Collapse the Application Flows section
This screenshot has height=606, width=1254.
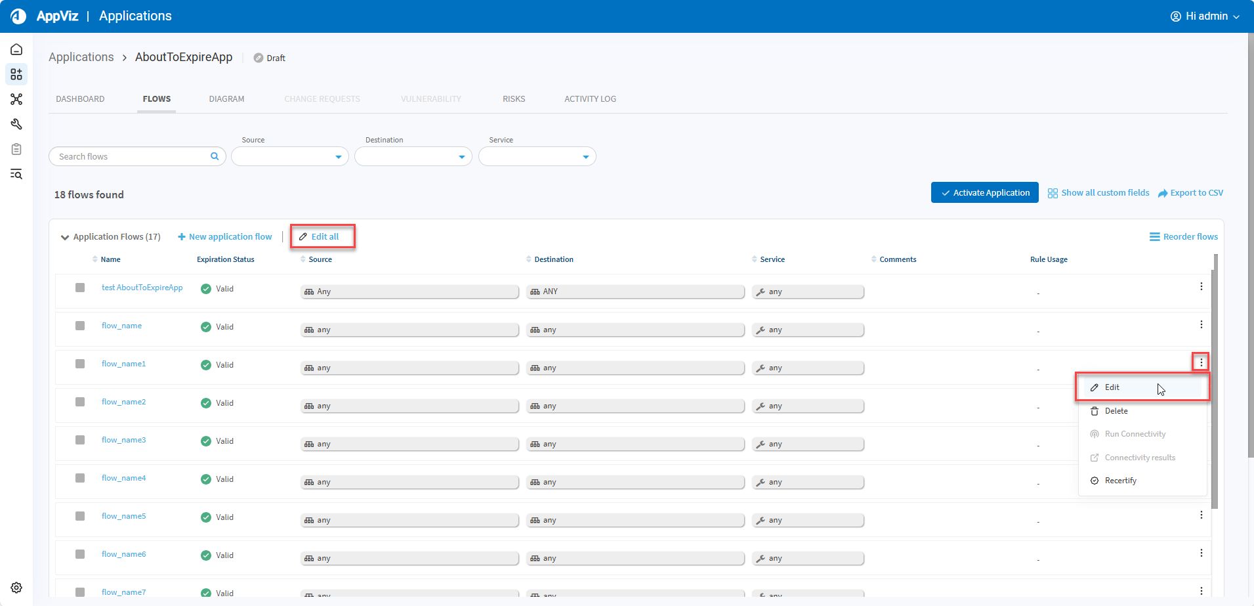tap(65, 237)
